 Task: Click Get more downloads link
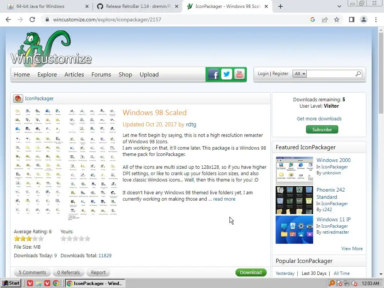[319, 118]
